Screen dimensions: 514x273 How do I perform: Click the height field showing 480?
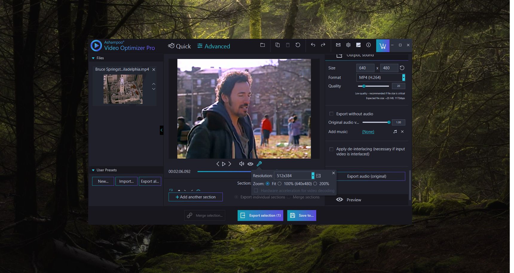pos(389,68)
